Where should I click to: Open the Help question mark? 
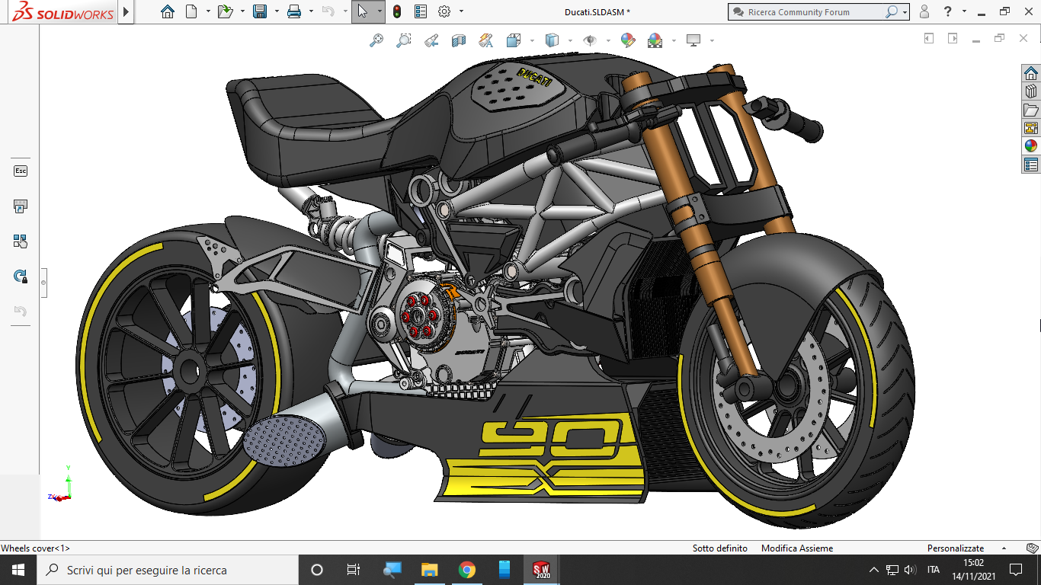click(947, 11)
